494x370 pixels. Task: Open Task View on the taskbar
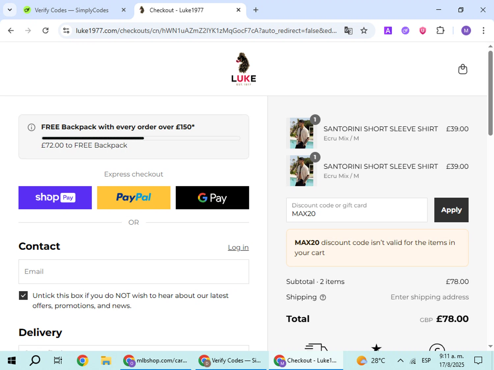(x=58, y=360)
